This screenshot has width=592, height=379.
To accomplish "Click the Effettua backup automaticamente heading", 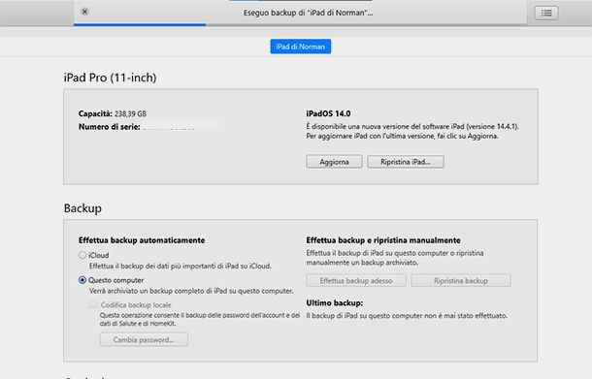I will tap(142, 240).
